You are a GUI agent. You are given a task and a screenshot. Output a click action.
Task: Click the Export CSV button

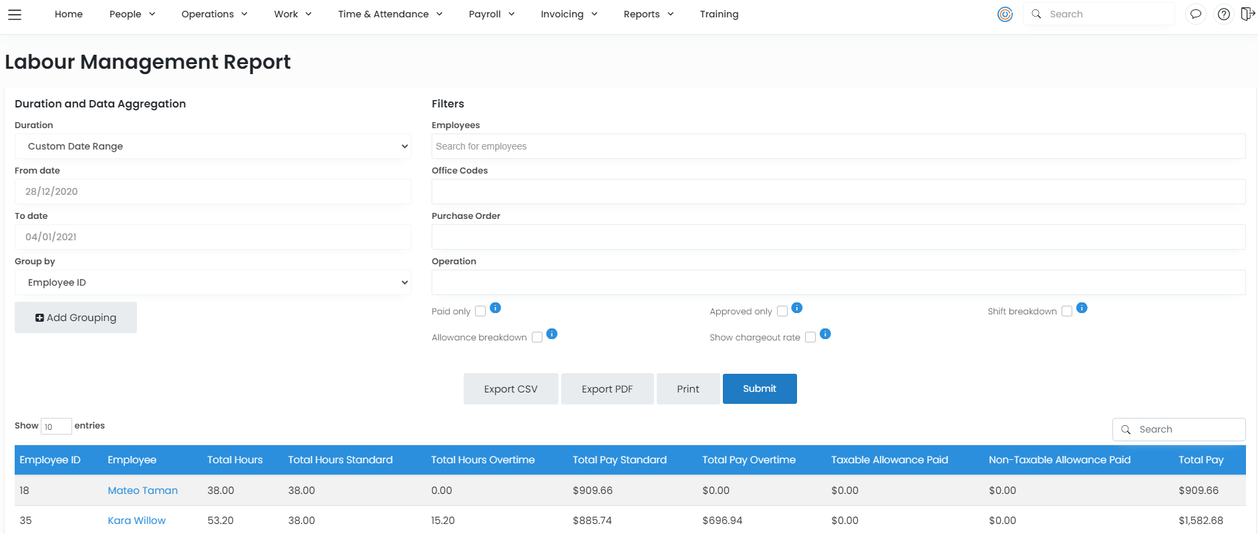coord(510,389)
